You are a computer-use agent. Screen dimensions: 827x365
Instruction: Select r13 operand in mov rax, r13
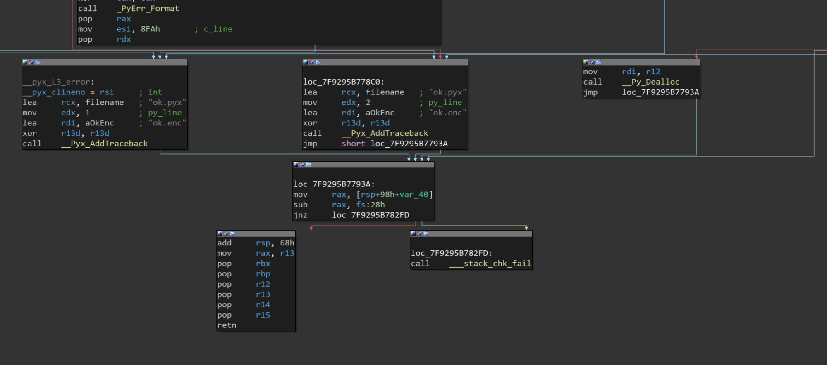point(287,253)
